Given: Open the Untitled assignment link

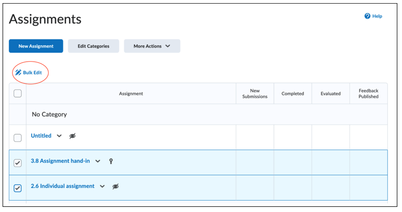Looking at the screenshot, I should coord(41,136).
